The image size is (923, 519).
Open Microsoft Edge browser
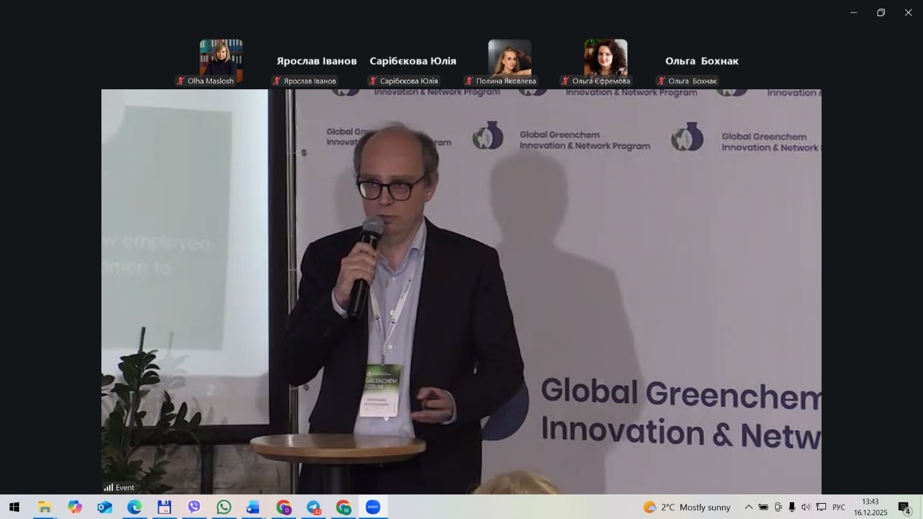[135, 508]
